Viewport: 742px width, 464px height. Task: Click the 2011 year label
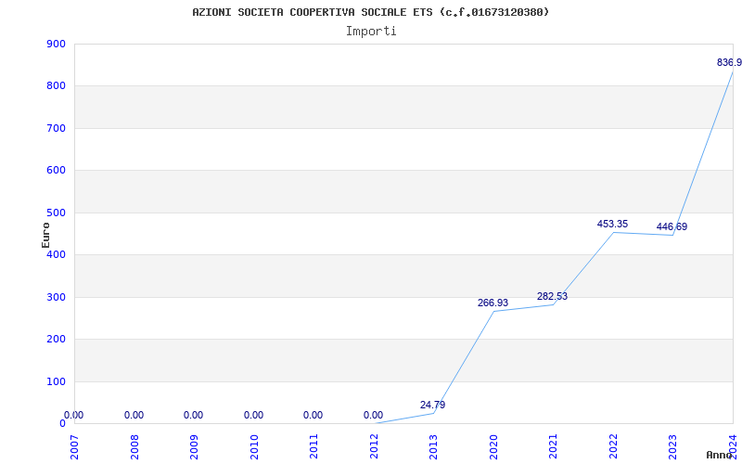pyautogui.click(x=313, y=446)
